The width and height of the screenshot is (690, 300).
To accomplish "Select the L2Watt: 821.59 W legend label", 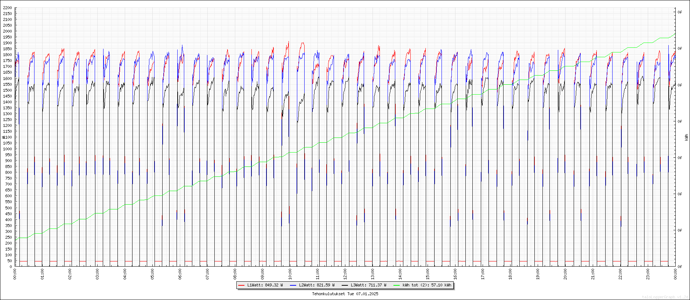I will 317,285.
